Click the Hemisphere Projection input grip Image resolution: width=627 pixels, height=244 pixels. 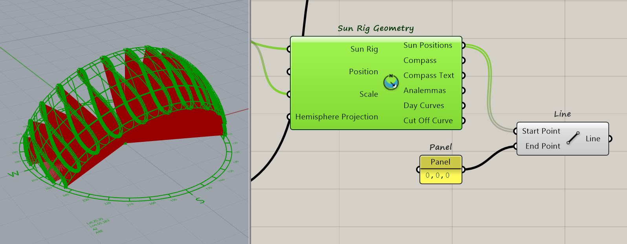click(289, 117)
